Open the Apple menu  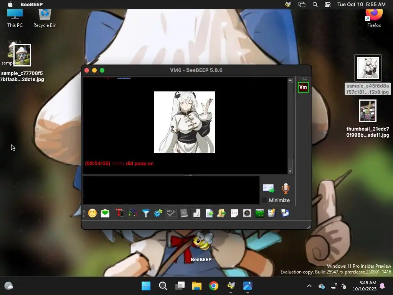click(10, 4)
